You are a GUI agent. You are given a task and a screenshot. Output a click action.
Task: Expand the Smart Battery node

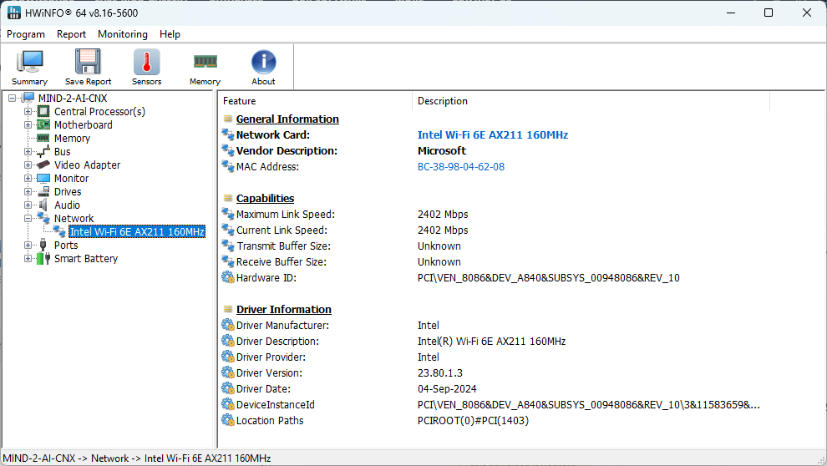tap(28, 258)
